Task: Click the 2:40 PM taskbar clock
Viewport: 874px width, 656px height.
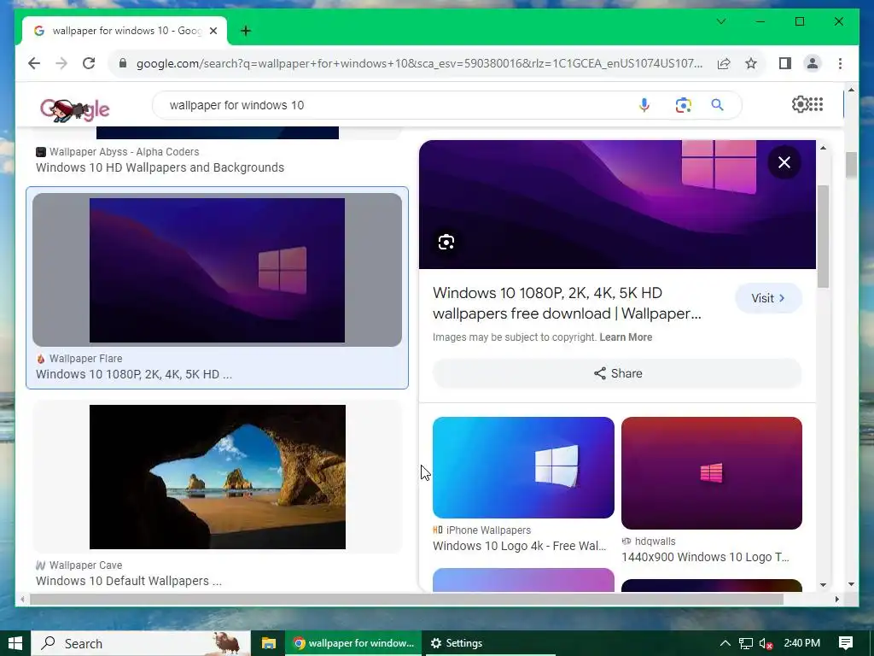Action: click(801, 643)
